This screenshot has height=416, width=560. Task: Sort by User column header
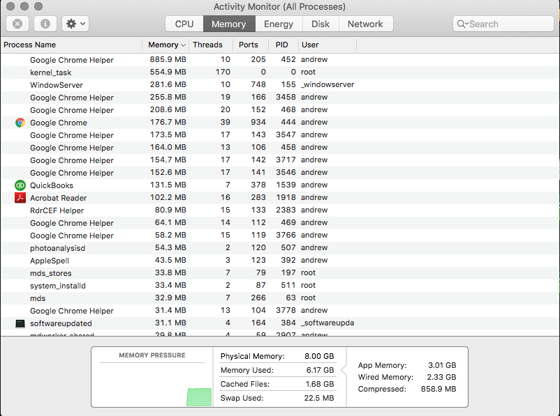[327, 45]
